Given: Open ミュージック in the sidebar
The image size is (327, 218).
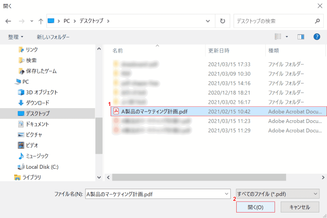Looking at the screenshot, I should coord(33,156).
